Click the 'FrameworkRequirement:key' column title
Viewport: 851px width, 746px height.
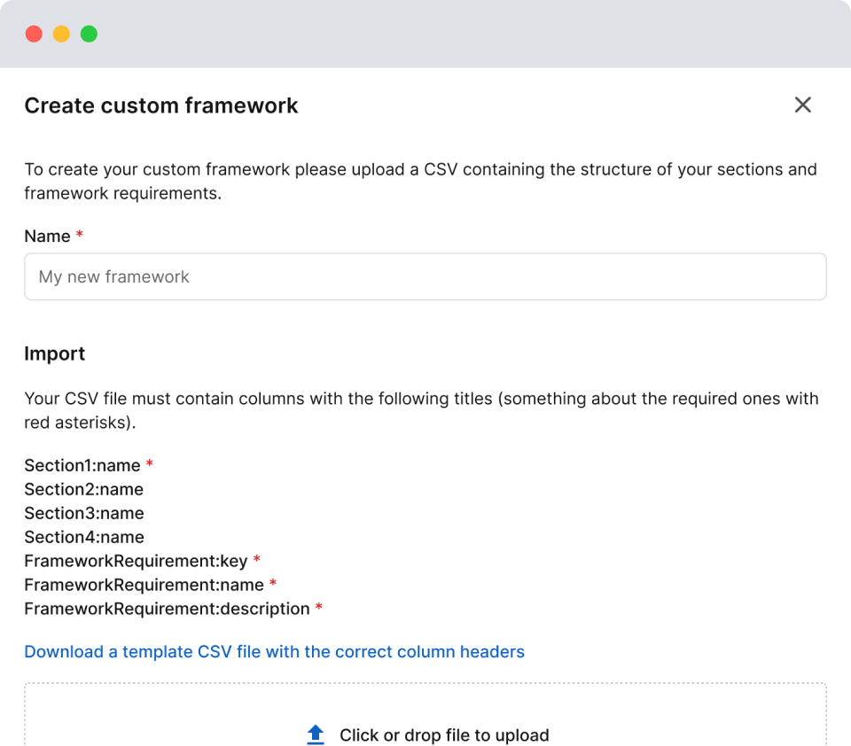136,561
